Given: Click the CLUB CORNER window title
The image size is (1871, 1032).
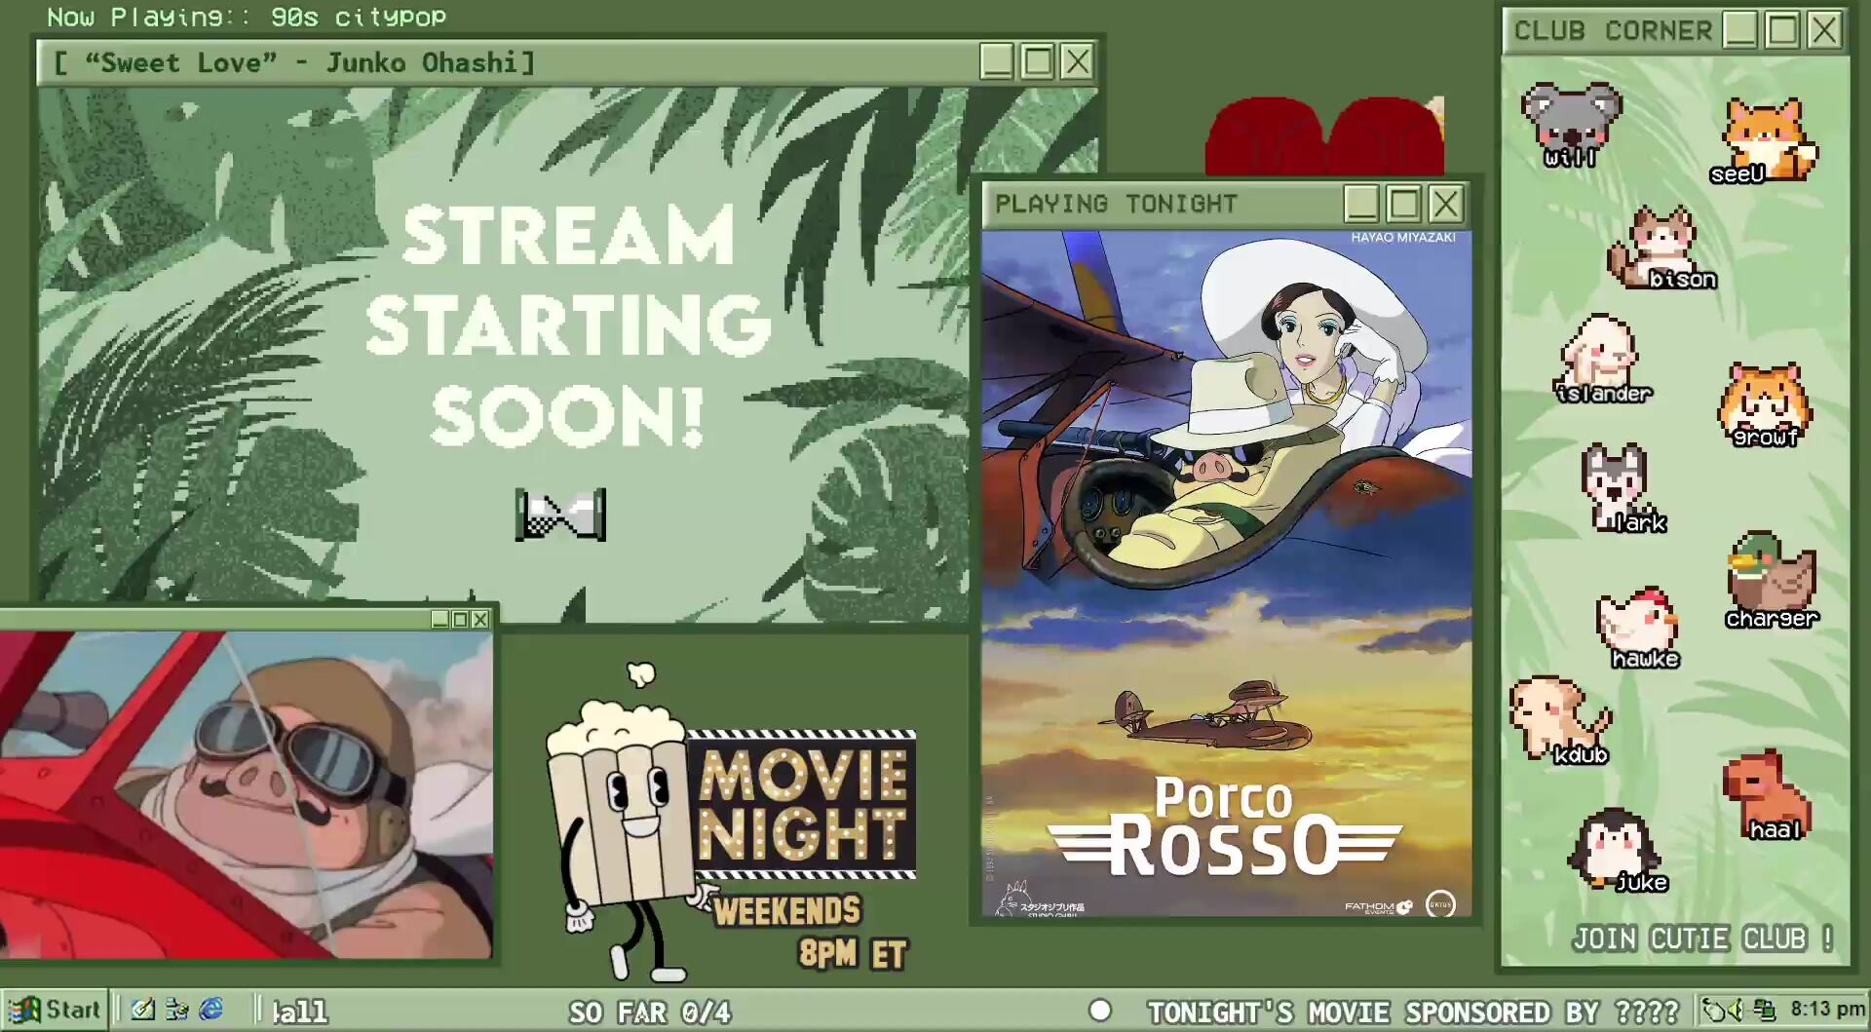Looking at the screenshot, I should 1613,30.
